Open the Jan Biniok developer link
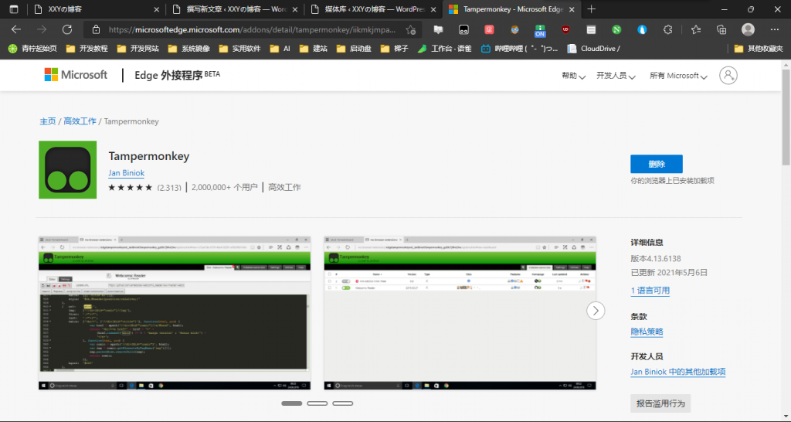Screen dimensions: 791x422 126,173
